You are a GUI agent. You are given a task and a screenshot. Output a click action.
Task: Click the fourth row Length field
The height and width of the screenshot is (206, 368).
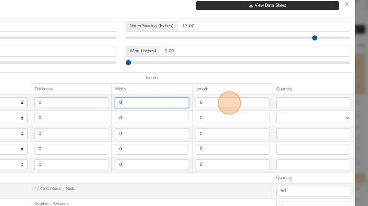pyautogui.click(x=232, y=149)
